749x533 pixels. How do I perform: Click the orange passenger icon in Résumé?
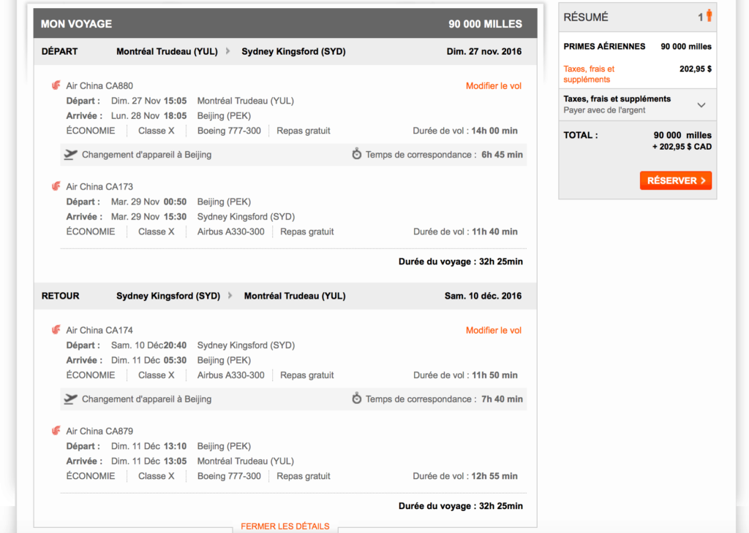point(709,16)
